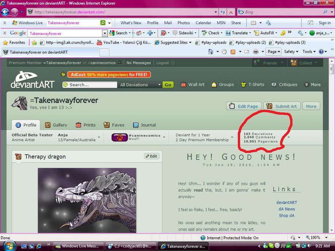
Task: Open the browser Home icon
Action: tap(211, 52)
